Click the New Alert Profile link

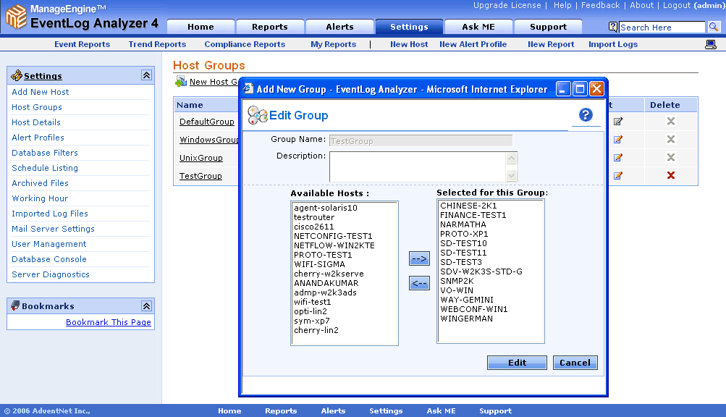tap(473, 44)
